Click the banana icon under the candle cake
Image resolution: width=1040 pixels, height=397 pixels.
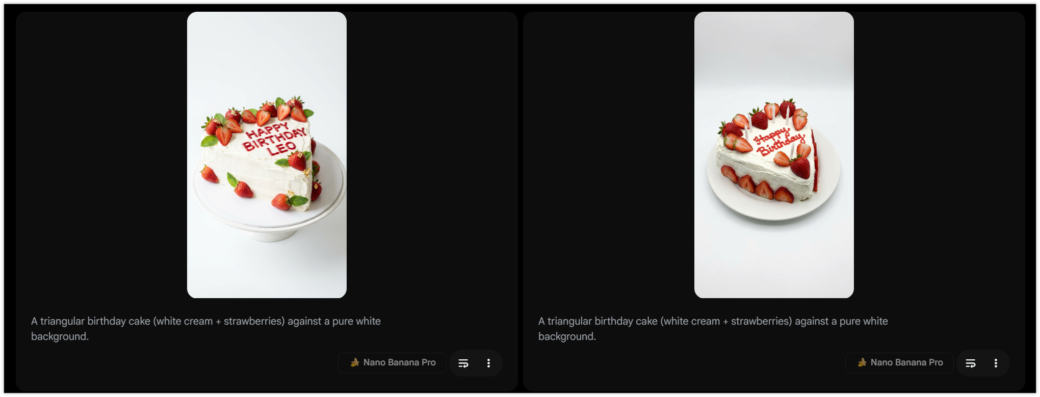pyautogui.click(x=862, y=362)
